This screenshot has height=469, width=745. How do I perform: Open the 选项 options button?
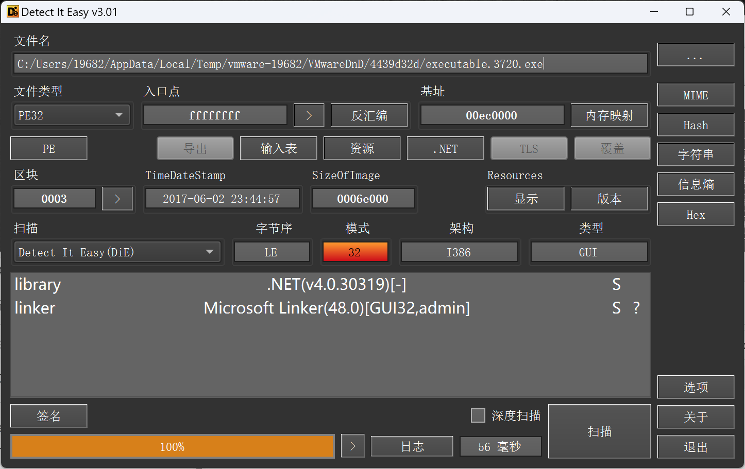point(696,387)
